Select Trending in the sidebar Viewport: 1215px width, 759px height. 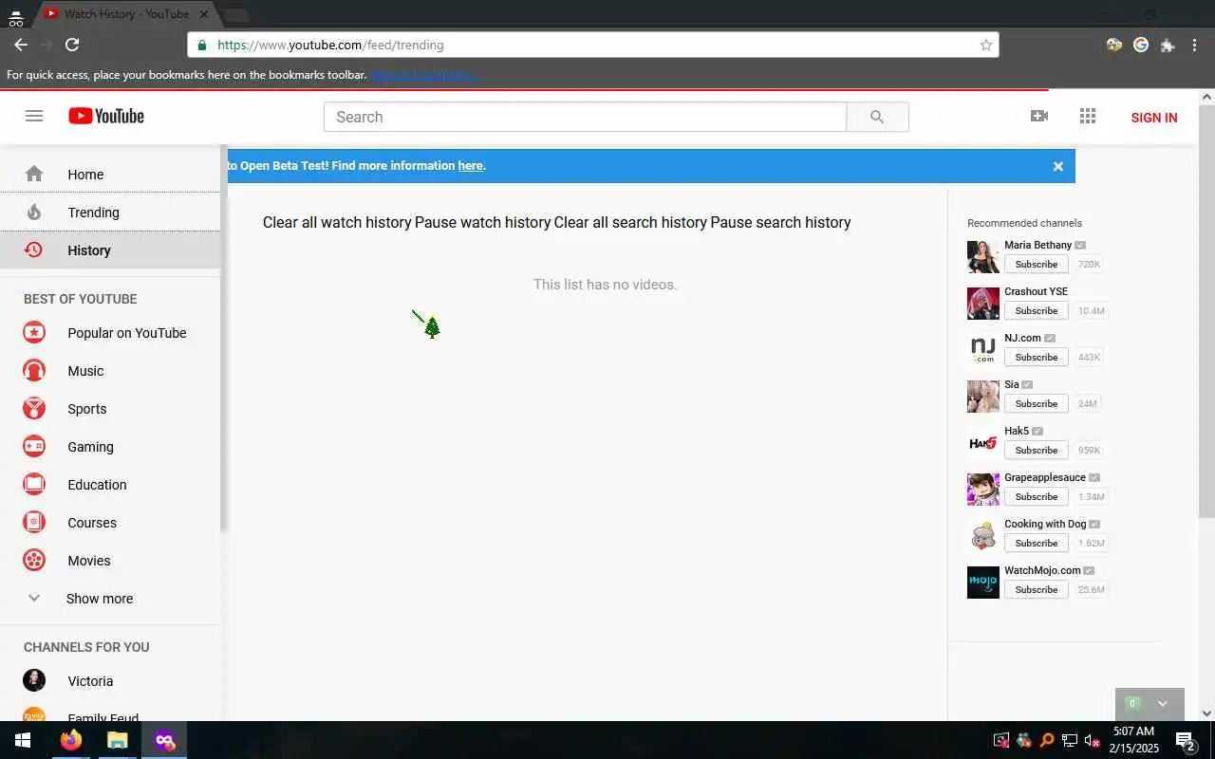click(110, 212)
